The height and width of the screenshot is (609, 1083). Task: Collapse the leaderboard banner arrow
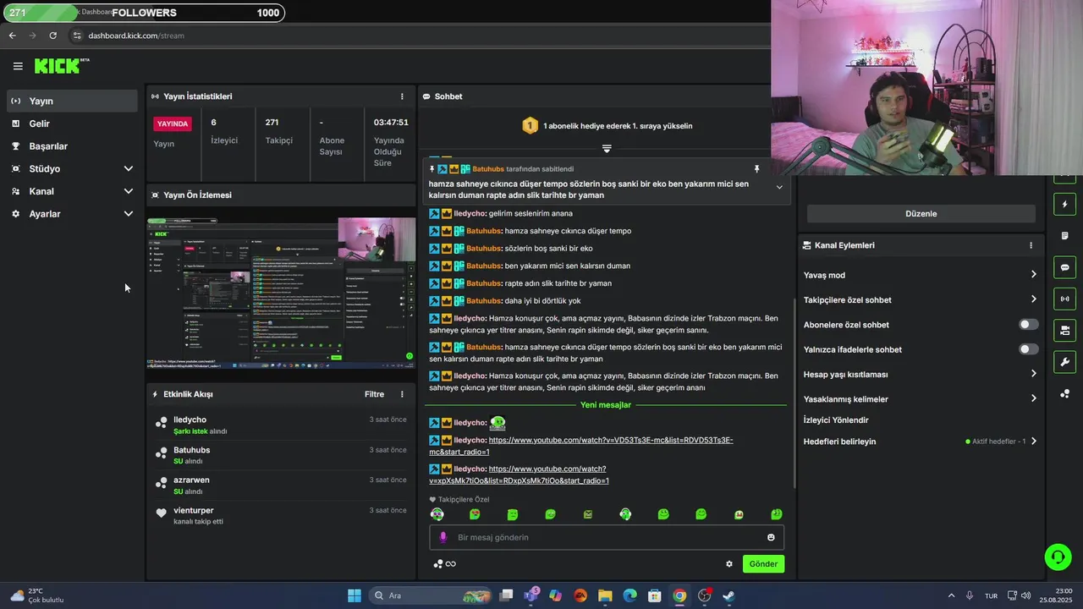[607, 148]
